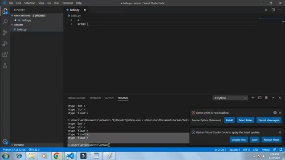285x160 pixels.
Task: Install the pylint linter
Action: [x=229, y=120]
